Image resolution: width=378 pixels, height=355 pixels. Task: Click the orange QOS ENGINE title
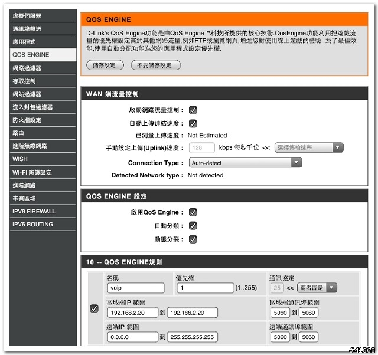109,19
